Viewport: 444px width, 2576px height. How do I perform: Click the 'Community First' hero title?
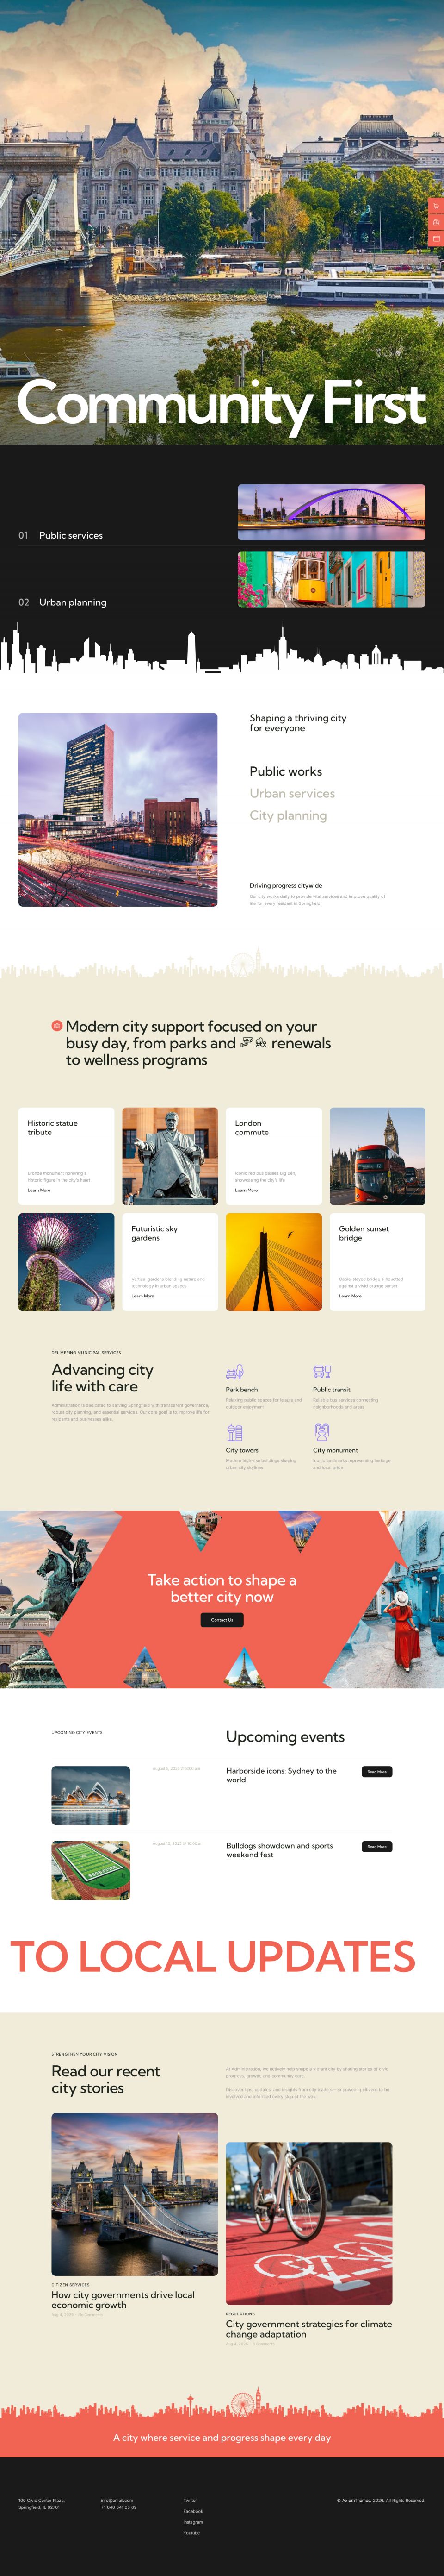pyautogui.click(x=222, y=404)
